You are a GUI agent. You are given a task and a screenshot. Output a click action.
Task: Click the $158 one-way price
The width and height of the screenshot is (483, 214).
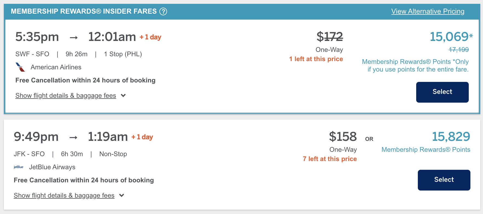pyautogui.click(x=343, y=136)
